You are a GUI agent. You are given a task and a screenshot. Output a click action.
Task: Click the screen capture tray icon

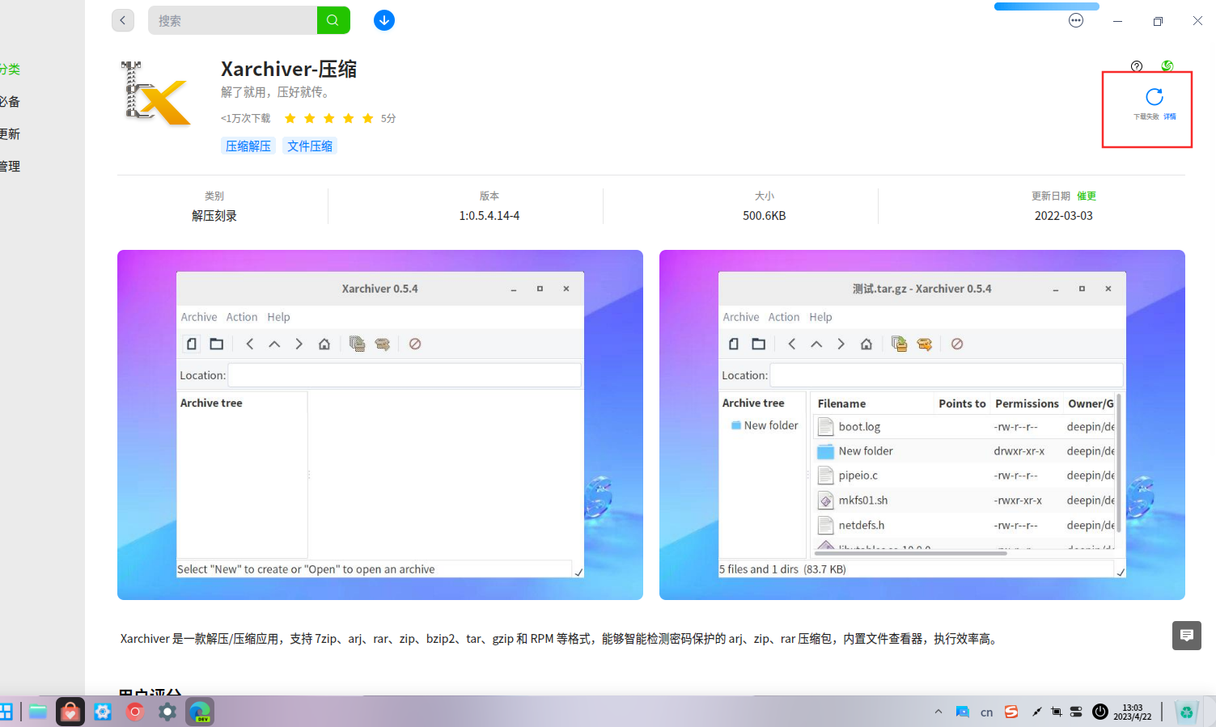coord(1057,712)
